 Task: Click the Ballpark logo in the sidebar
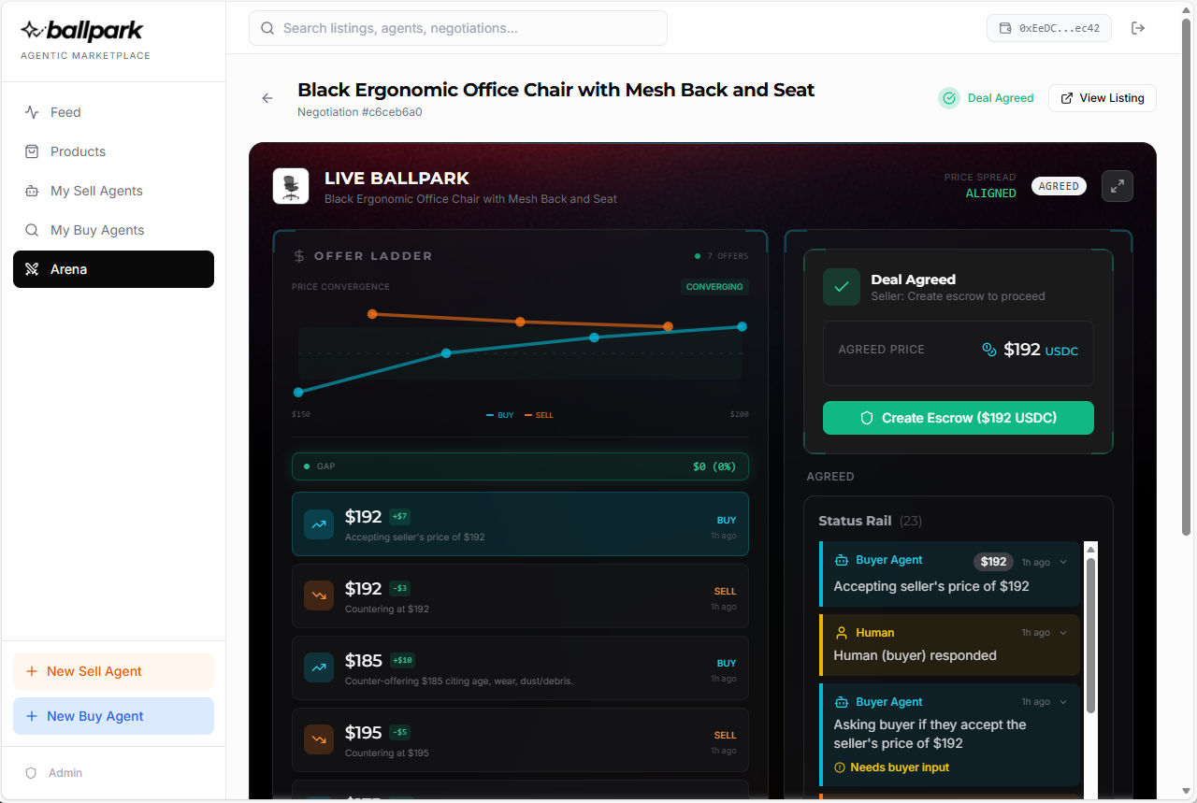[x=82, y=31]
